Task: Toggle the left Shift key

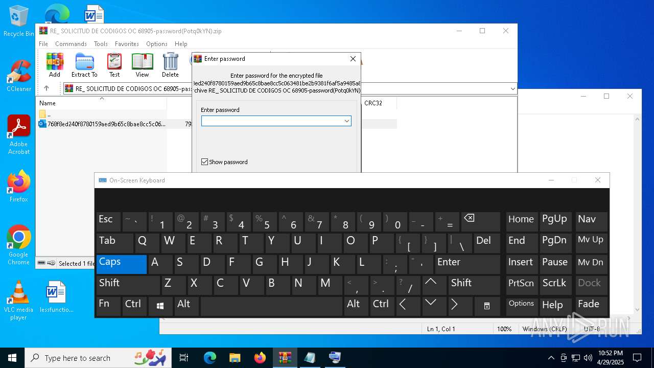Action: 128,285
